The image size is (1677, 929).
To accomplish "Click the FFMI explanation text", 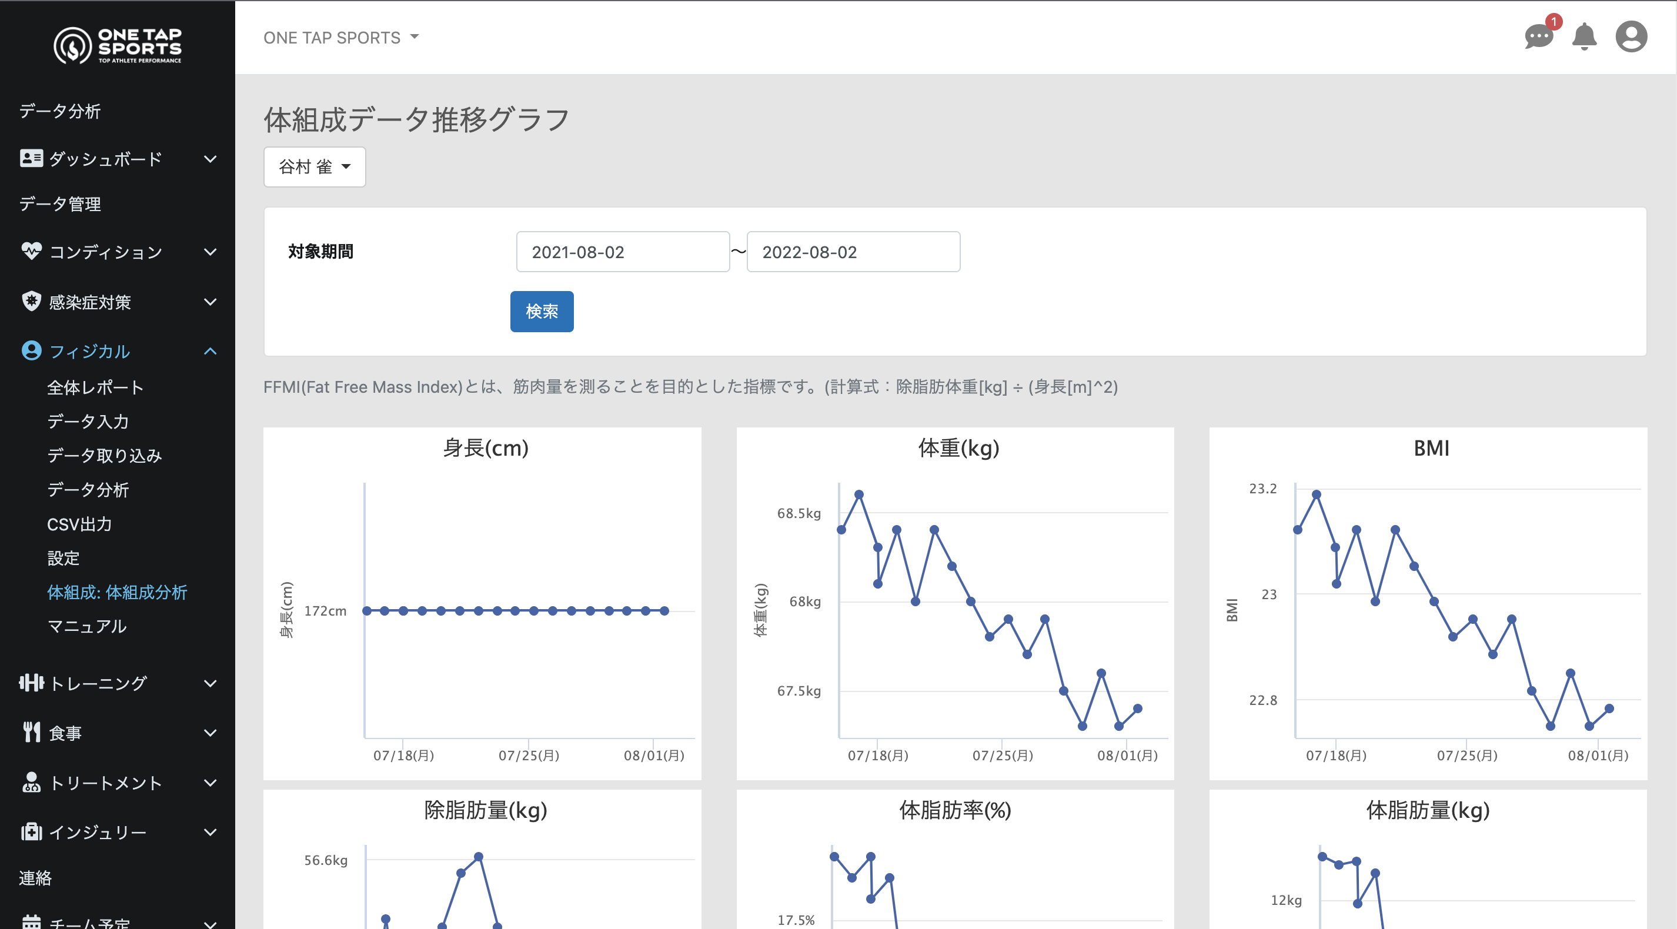I will [x=690, y=387].
